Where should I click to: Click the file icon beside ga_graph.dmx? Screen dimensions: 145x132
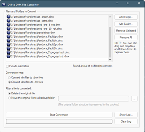(9, 16)
